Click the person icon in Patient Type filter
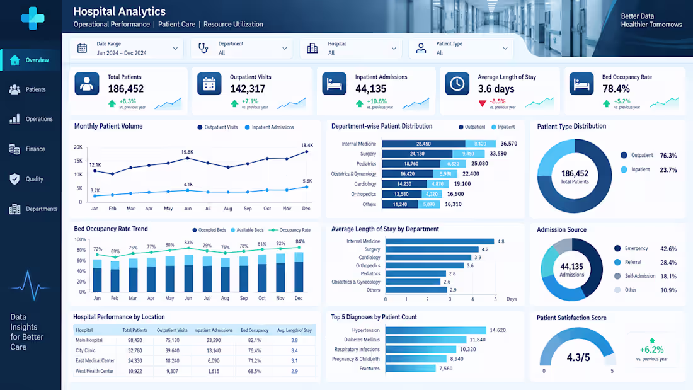 [x=421, y=48]
